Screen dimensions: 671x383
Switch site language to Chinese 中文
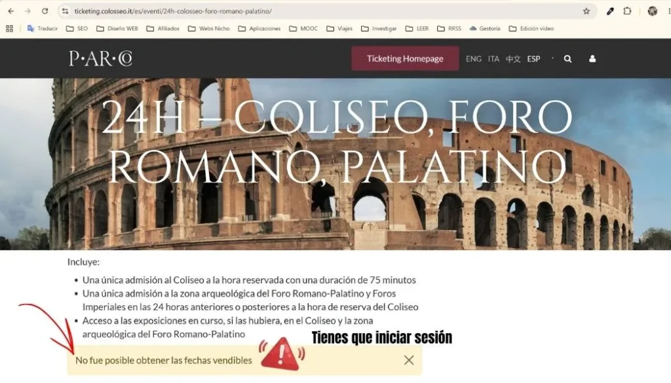click(513, 59)
